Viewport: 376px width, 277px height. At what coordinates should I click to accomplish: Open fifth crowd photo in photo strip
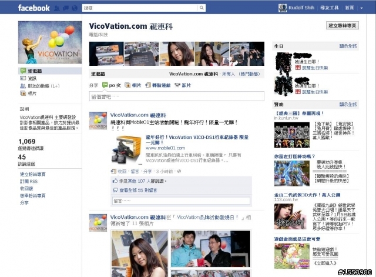tap(247, 54)
